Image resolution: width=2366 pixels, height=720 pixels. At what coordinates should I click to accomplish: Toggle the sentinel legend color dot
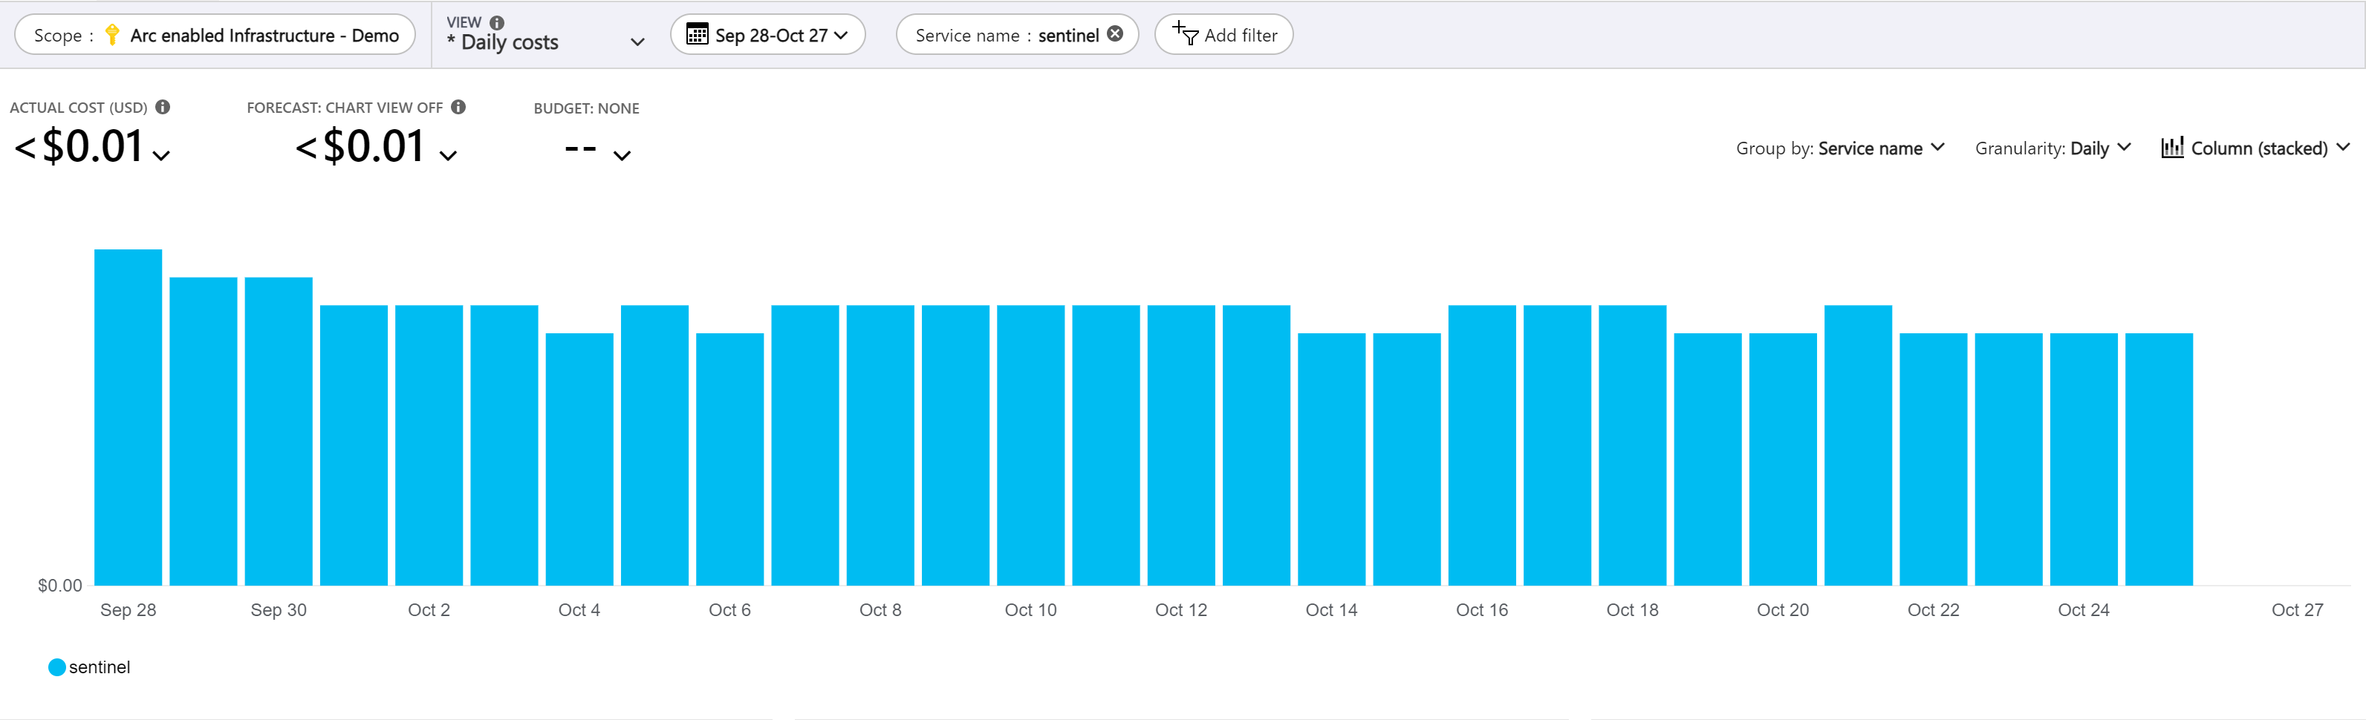coord(57,667)
